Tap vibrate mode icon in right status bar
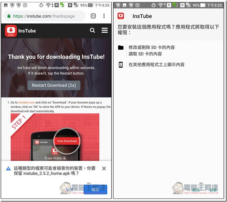The height and width of the screenshot is (202, 227). point(153,5)
